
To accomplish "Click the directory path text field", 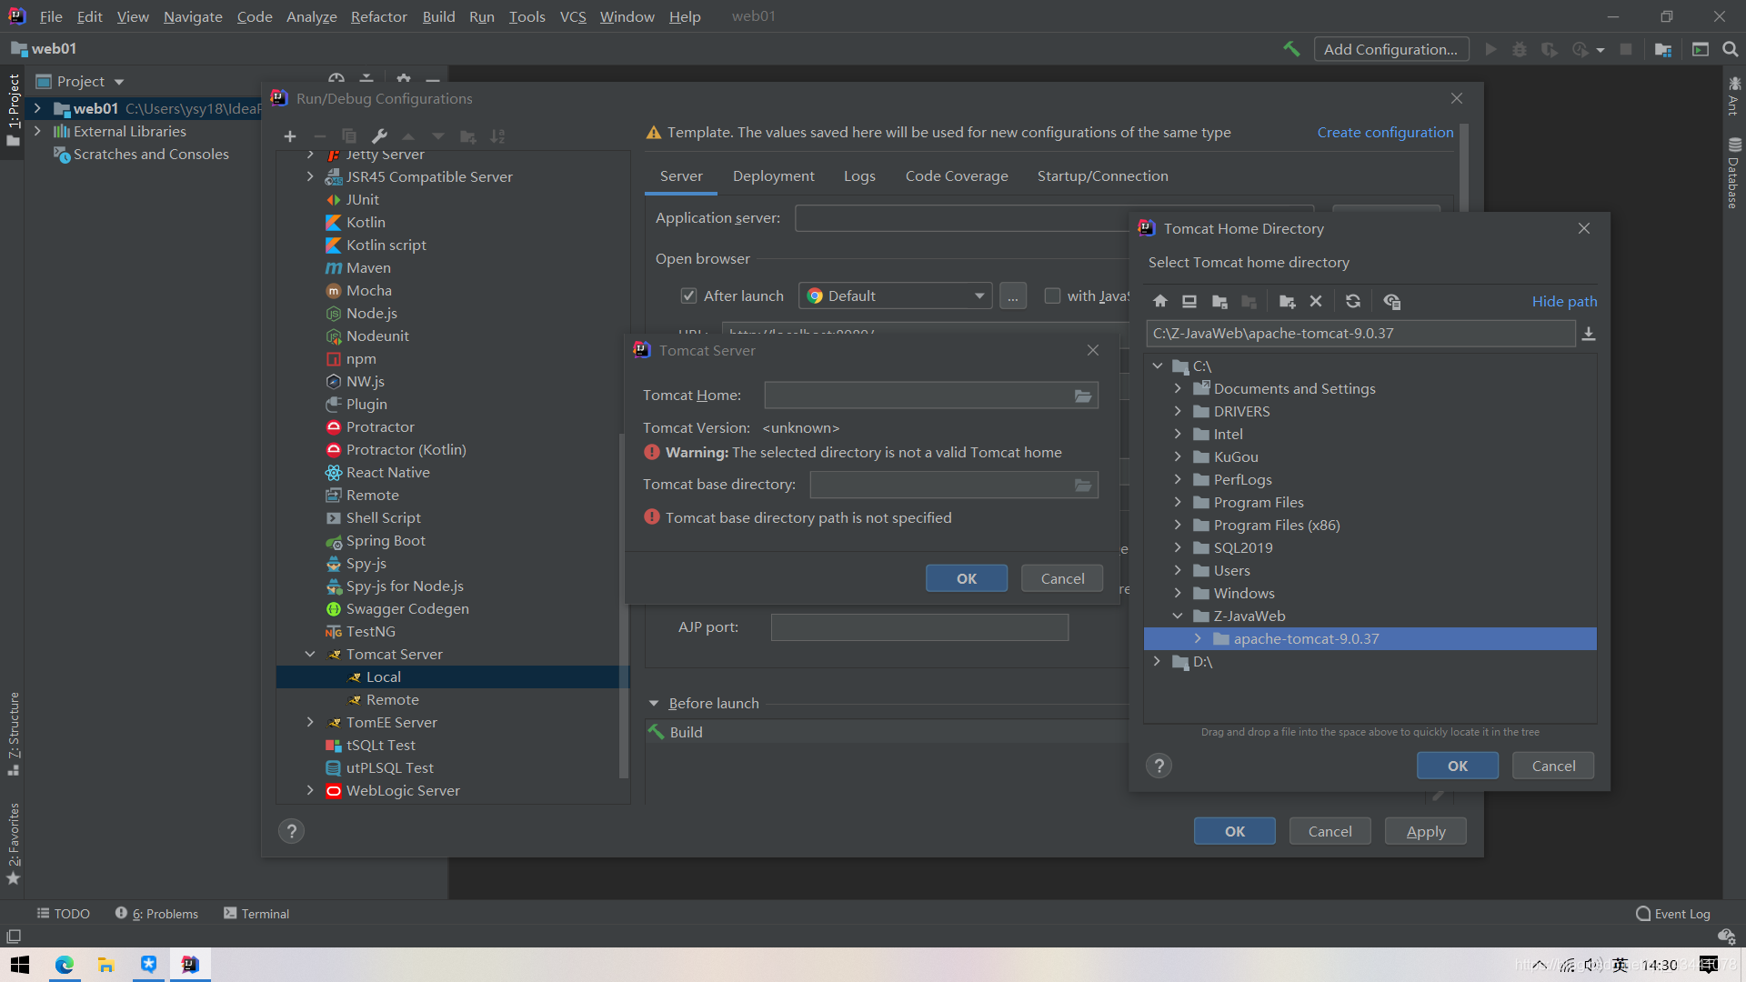I will coord(1360,334).
